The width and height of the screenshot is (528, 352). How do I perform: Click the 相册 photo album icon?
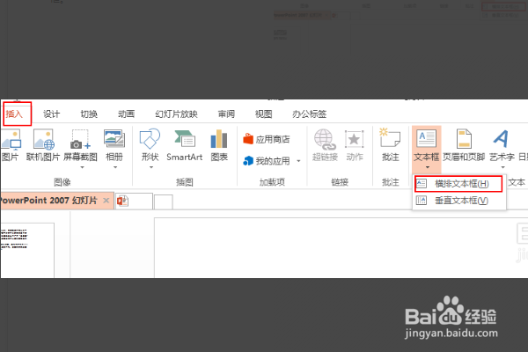114,145
